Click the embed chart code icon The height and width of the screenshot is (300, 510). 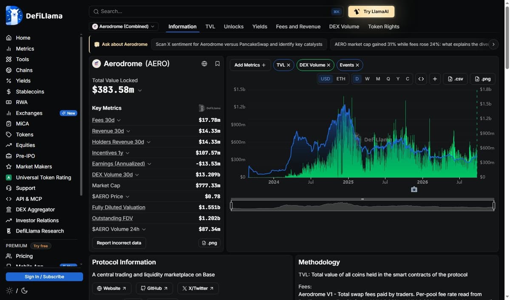[x=421, y=79]
